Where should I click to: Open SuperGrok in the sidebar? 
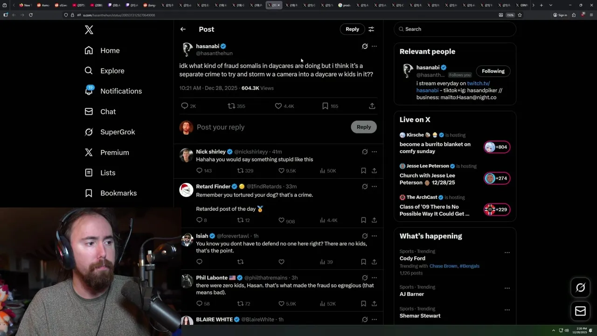click(x=110, y=132)
